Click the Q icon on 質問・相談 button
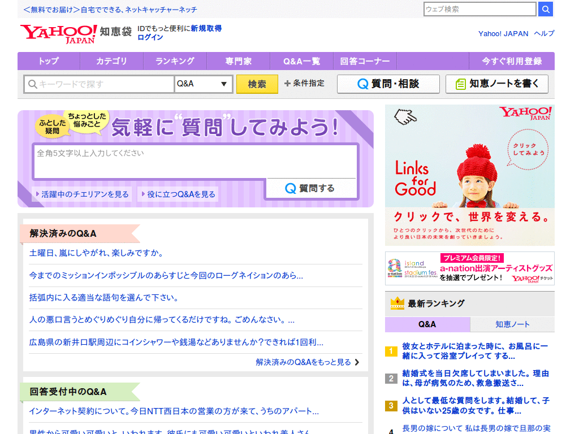 362,84
